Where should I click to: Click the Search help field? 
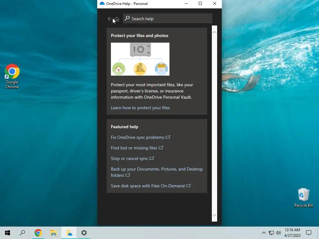coord(167,18)
